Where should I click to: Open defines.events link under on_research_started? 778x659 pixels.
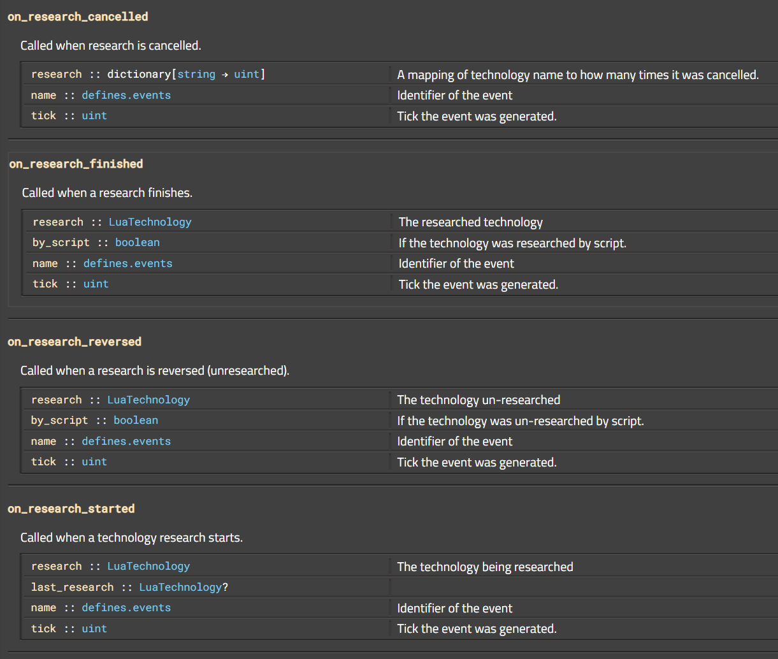point(126,607)
